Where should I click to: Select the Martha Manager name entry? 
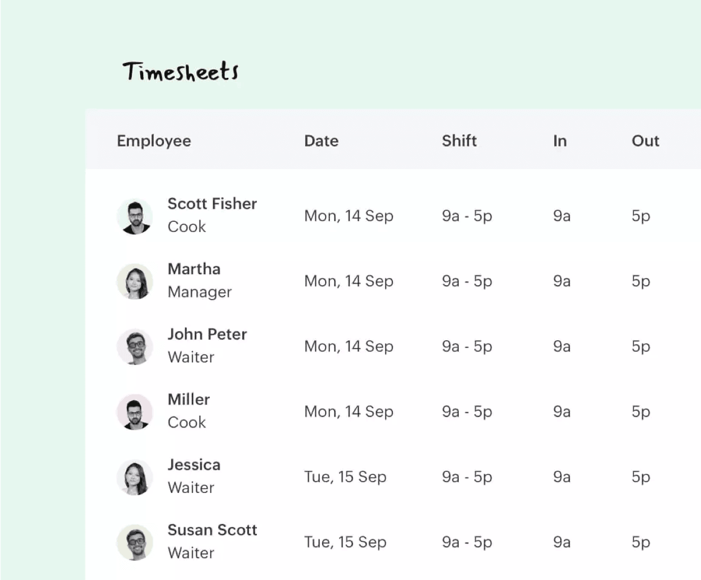[199, 280]
